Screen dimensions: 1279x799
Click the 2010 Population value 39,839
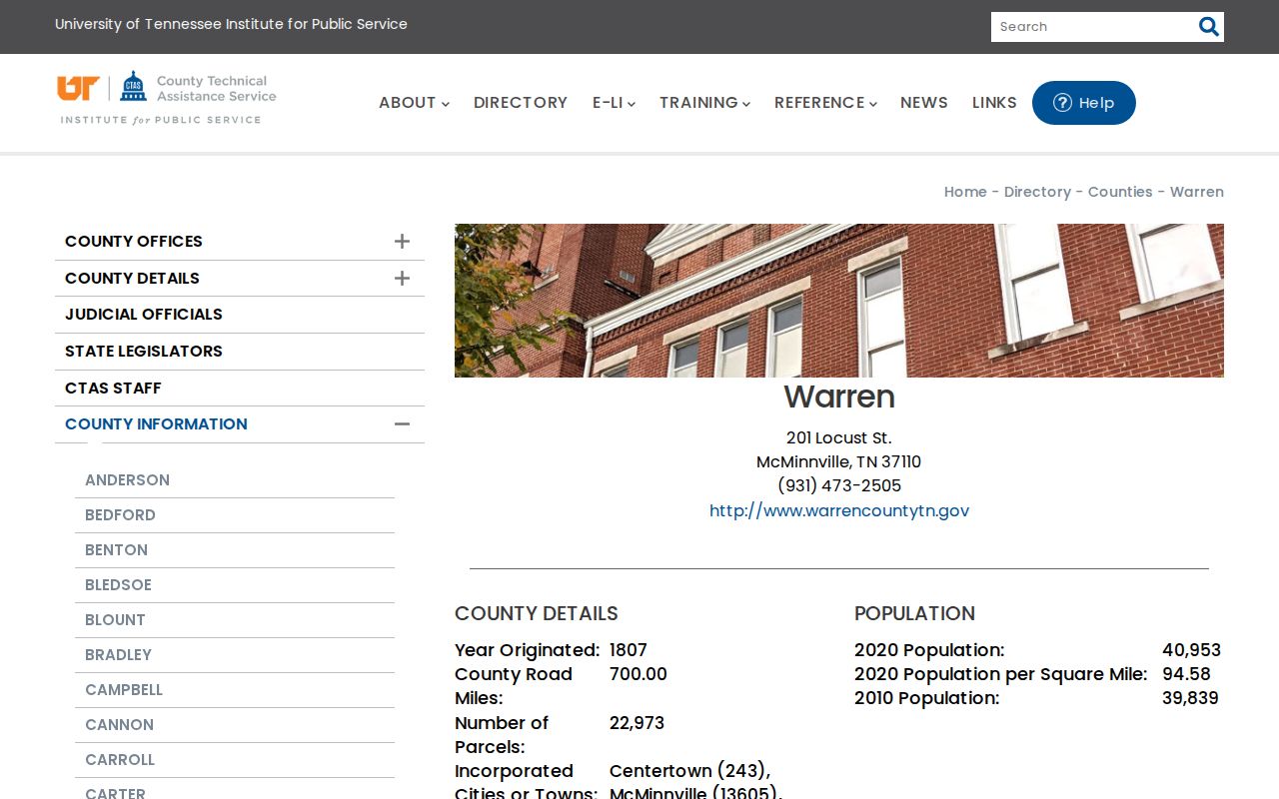click(1190, 698)
